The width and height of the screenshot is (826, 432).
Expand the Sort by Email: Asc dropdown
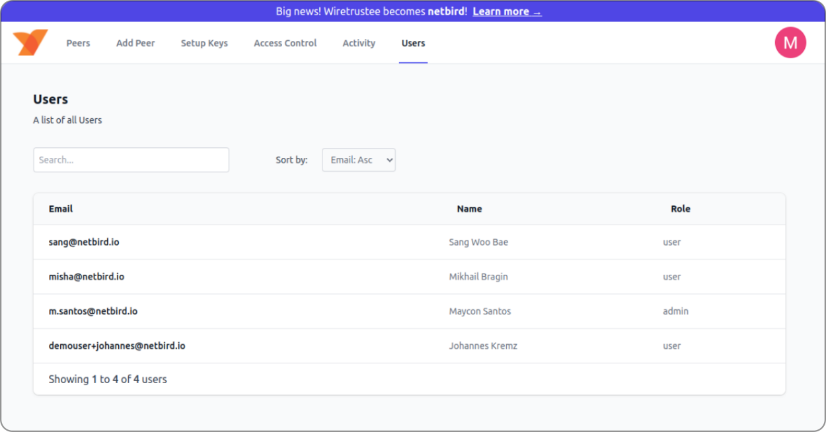click(x=358, y=160)
